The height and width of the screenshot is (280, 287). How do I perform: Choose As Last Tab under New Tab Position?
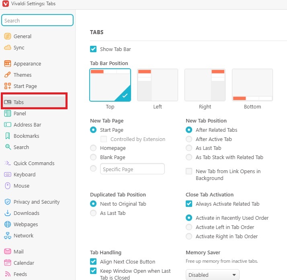point(189,148)
